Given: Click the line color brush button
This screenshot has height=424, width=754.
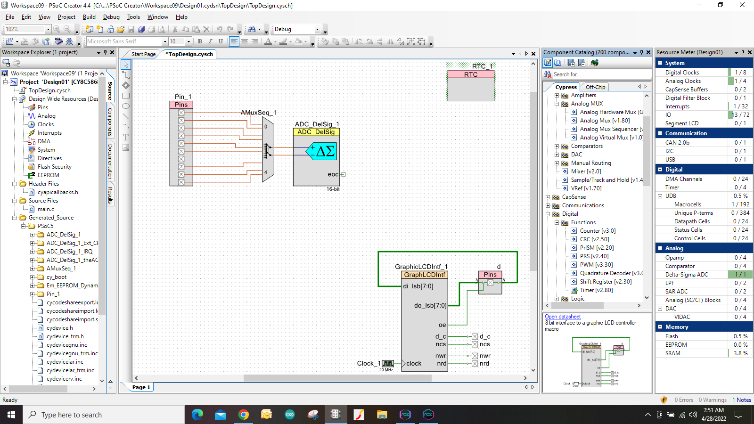Looking at the screenshot, I should pyautogui.click(x=283, y=41).
